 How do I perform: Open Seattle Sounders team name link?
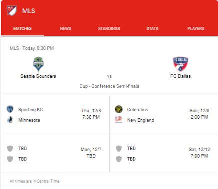coord(38,76)
